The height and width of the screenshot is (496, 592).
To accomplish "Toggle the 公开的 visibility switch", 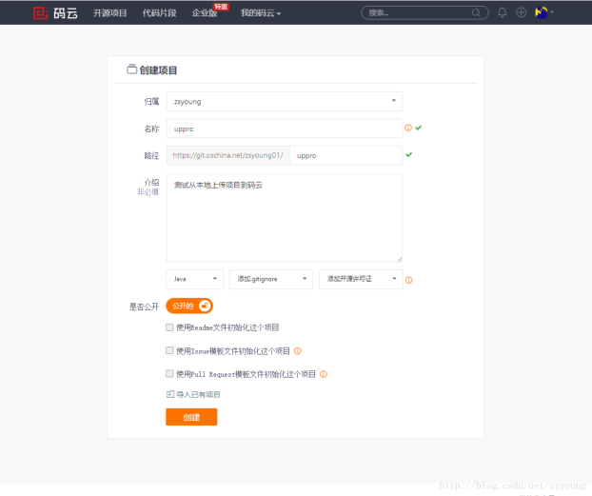I will pos(189,306).
